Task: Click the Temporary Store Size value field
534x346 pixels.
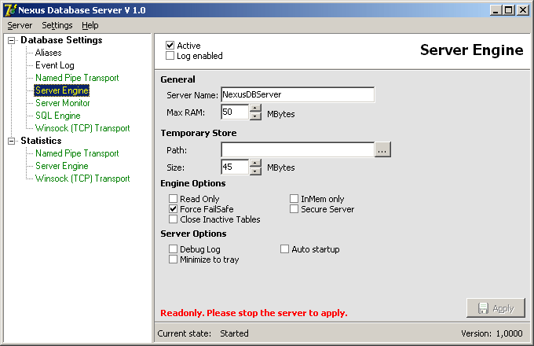Action: [x=235, y=167]
